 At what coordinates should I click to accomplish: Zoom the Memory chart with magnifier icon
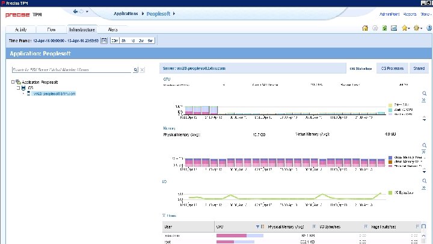tap(424, 146)
